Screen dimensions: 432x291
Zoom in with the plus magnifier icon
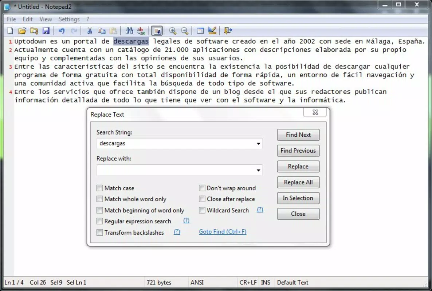173,31
